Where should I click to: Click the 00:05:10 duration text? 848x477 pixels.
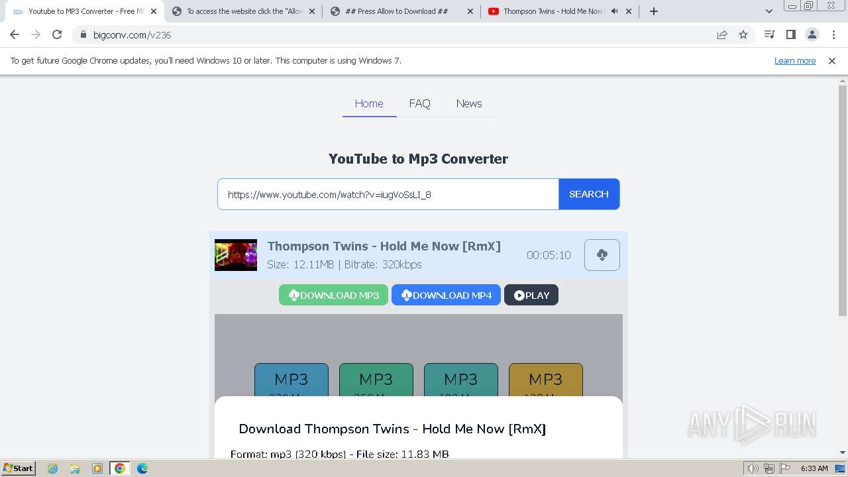[549, 255]
